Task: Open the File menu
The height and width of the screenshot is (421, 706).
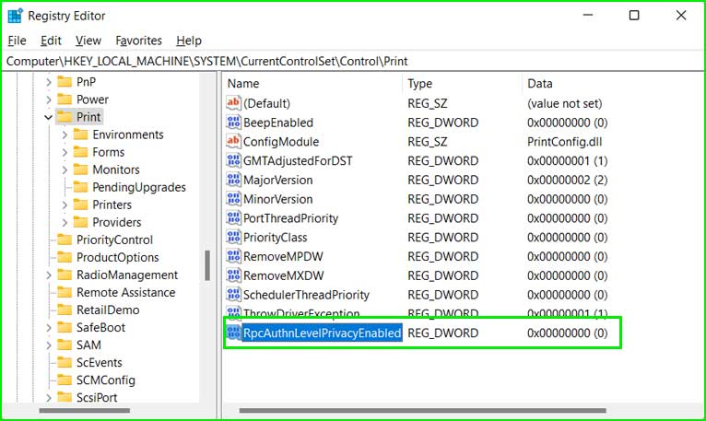Action: click(x=18, y=41)
